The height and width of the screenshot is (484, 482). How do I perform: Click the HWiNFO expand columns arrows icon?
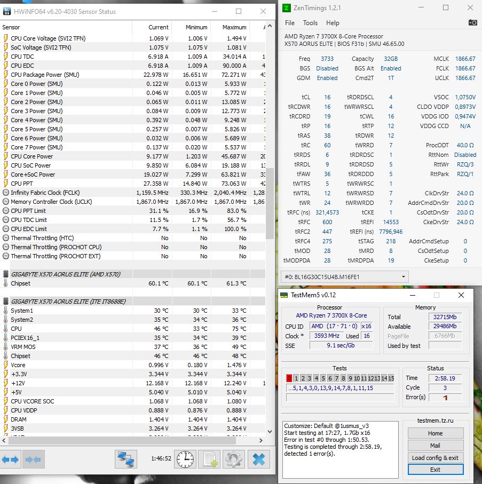[x=10, y=459]
